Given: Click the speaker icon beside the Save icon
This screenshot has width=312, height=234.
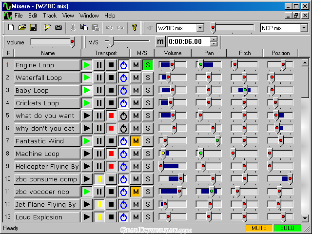Looking at the screenshot, I should click(47, 27).
